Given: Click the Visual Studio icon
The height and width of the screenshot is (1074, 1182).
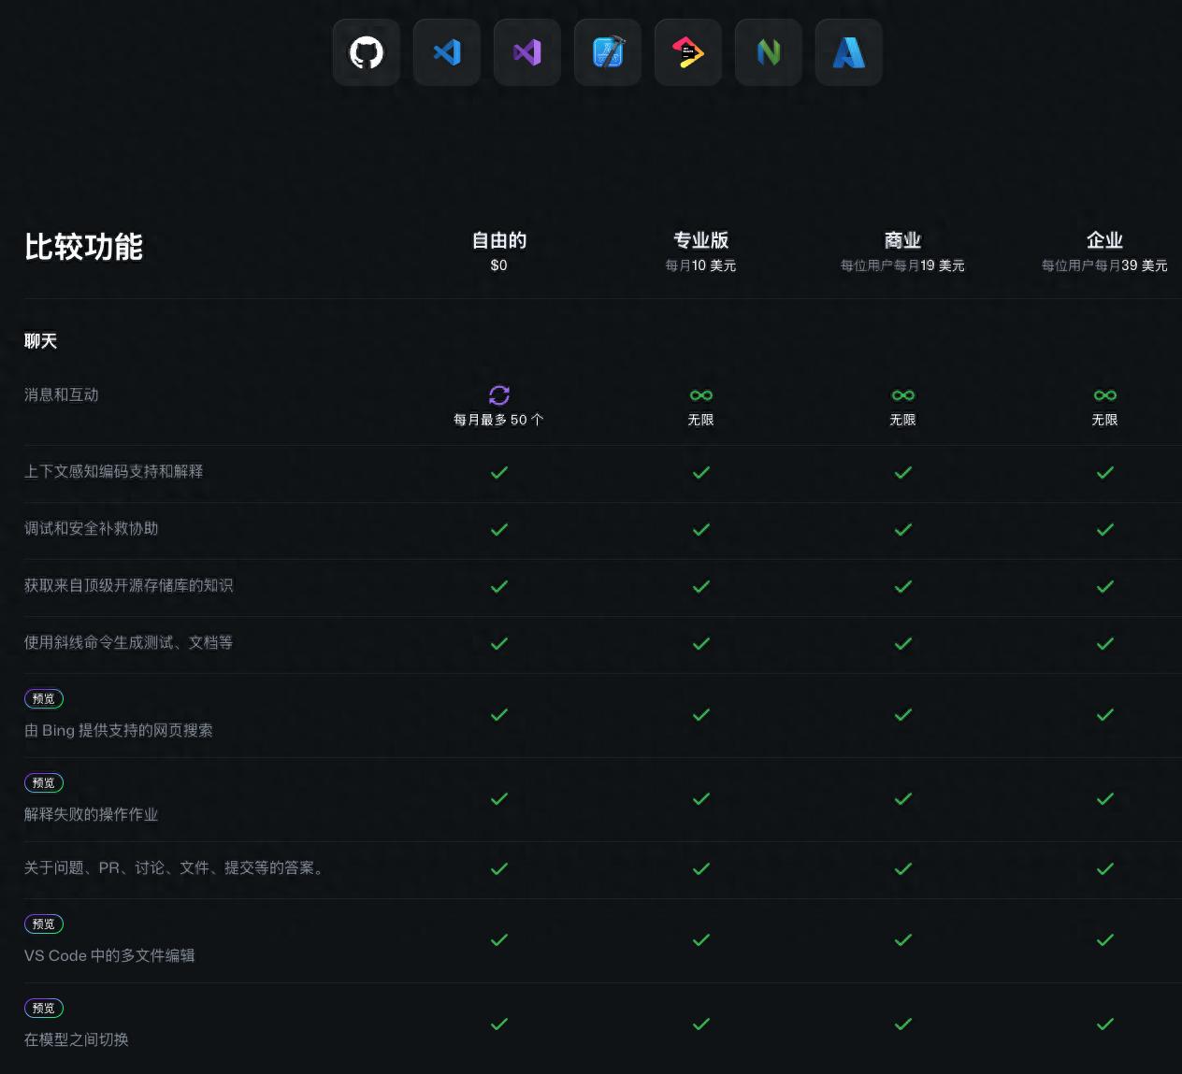Looking at the screenshot, I should coord(526,52).
